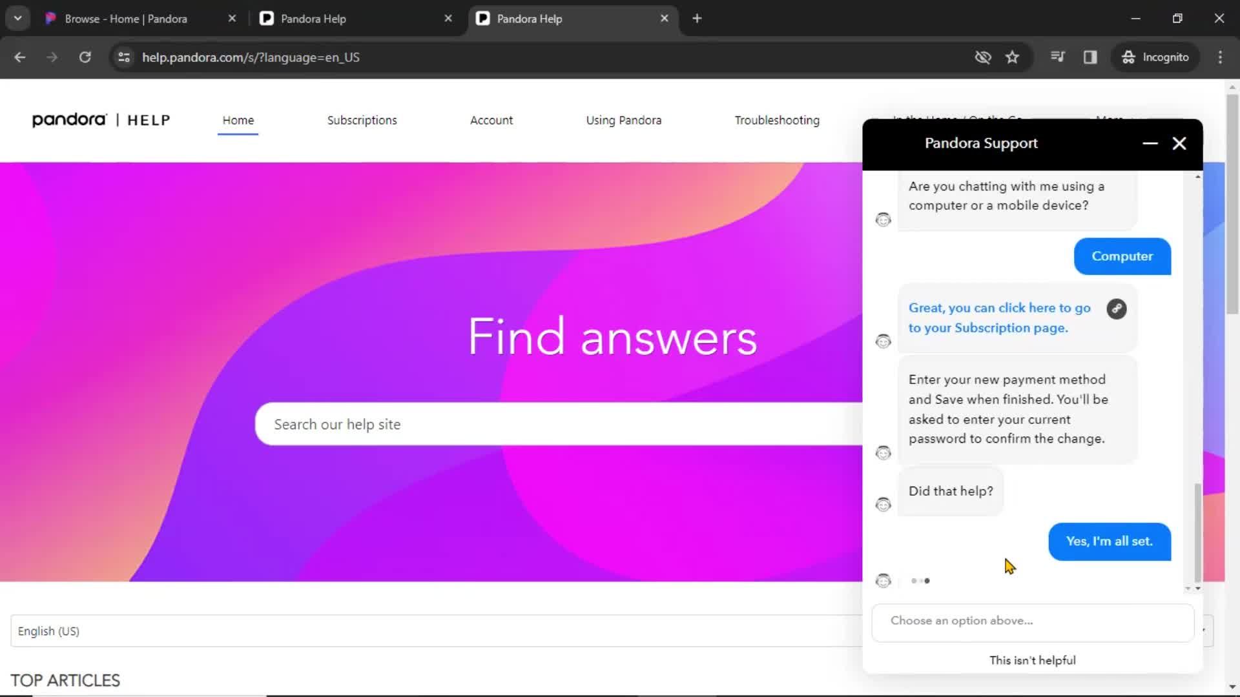Toggle the browser side panel
1240x697 pixels.
tap(1090, 57)
